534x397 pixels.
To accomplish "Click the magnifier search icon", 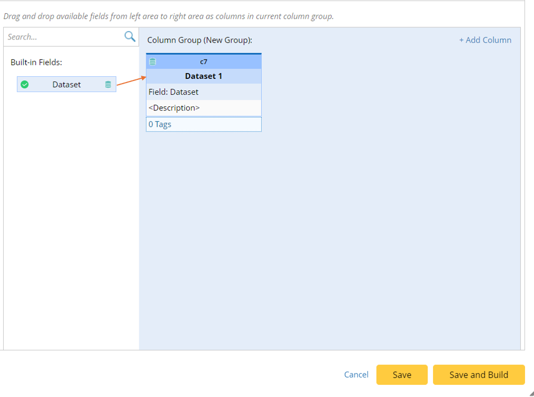I will (x=129, y=36).
